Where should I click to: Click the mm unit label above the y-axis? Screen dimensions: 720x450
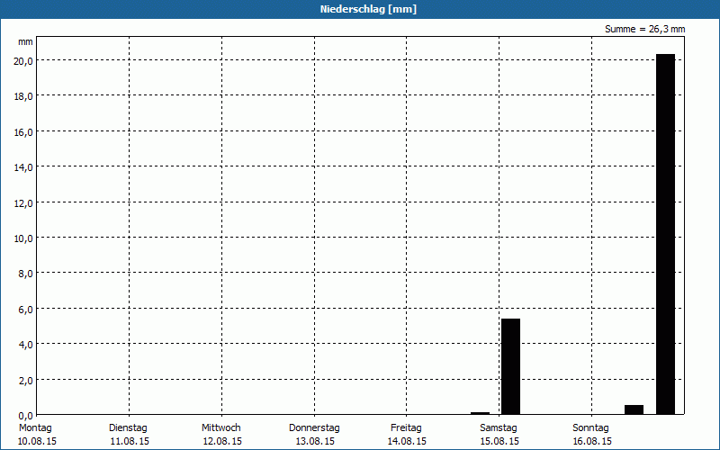coord(25,42)
